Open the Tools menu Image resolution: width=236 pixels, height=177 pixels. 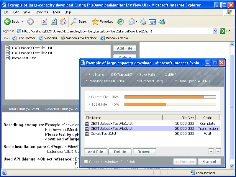tap(56, 12)
